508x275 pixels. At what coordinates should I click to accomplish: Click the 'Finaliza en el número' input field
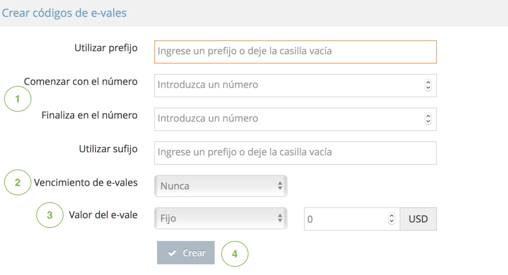tap(287, 119)
